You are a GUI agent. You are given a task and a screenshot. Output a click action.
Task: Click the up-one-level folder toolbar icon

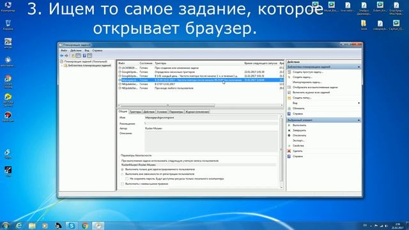click(x=73, y=56)
